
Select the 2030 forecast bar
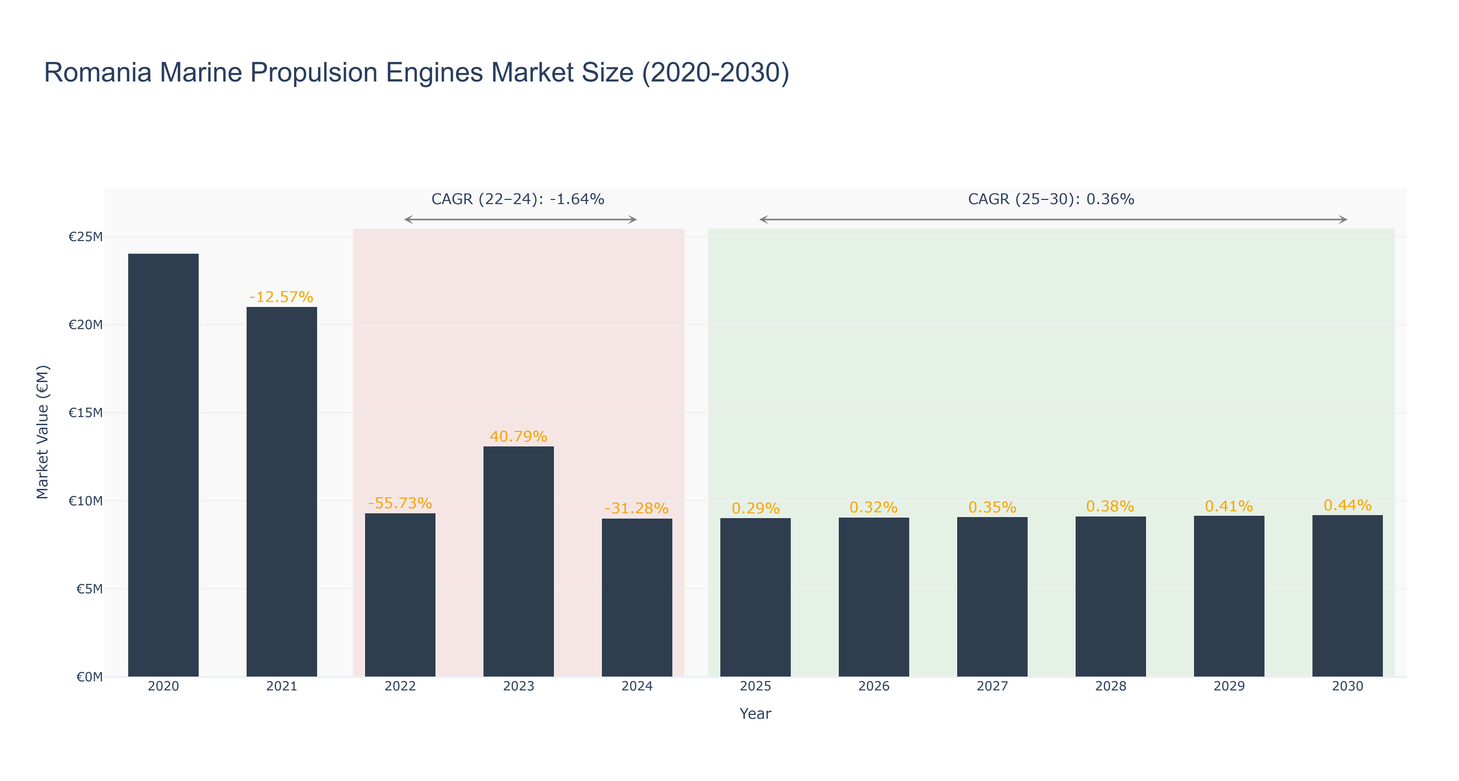click(x=1347, y=595)
